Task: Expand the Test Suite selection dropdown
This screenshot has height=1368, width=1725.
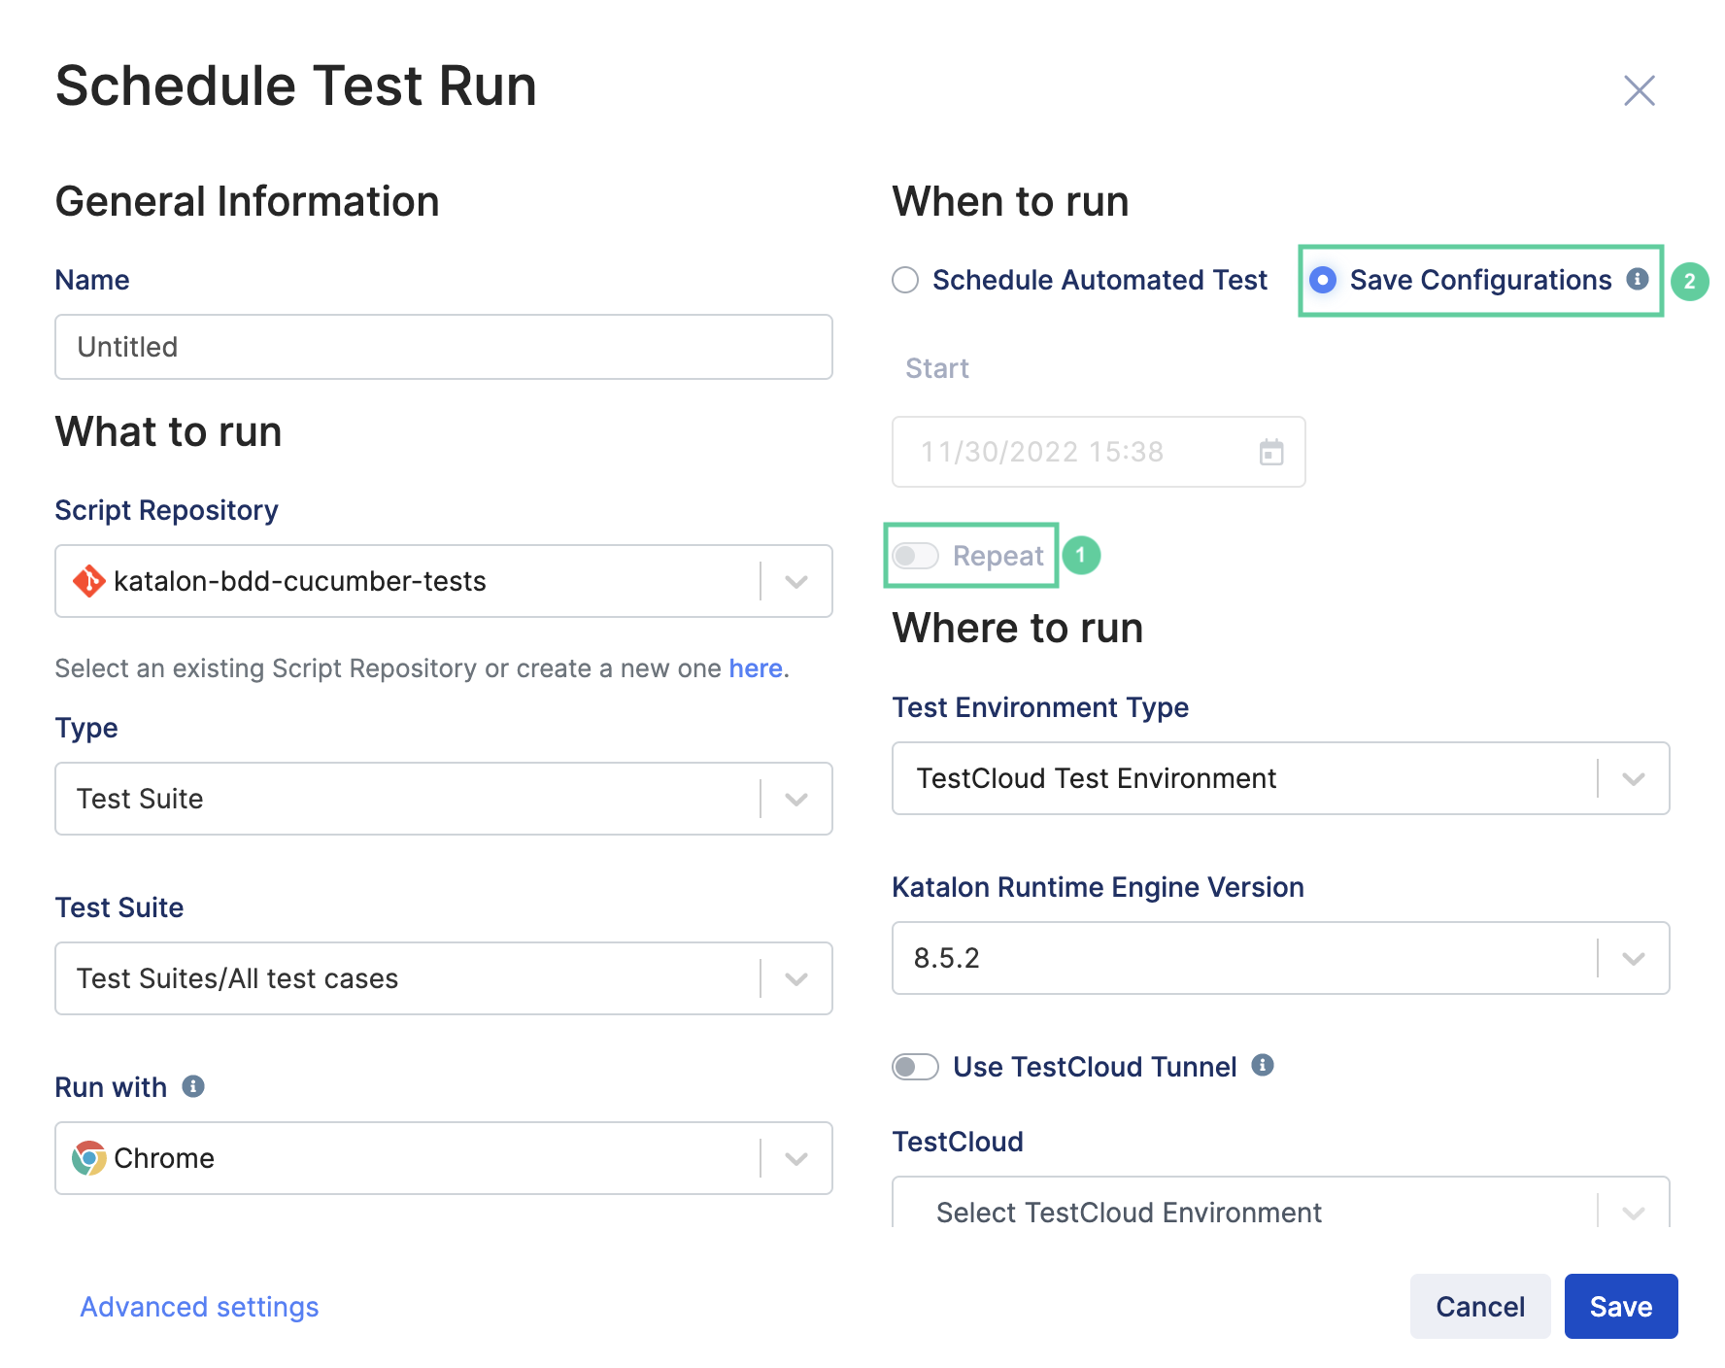Action: (x=796, y=978)
